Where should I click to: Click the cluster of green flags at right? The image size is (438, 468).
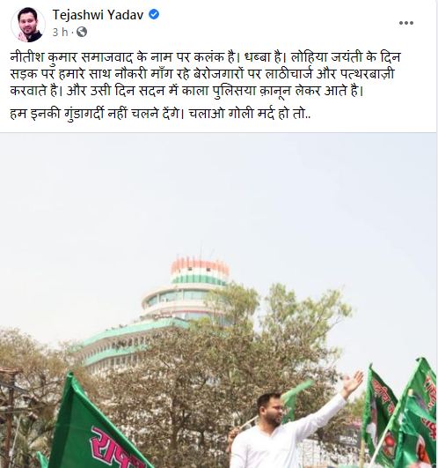coord(400,413)
